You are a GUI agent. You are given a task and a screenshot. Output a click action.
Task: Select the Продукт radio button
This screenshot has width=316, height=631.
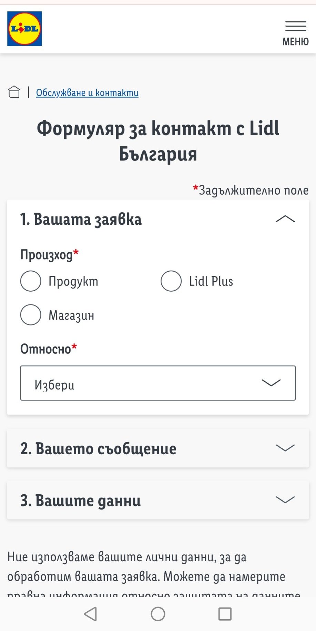pos(31,281)
